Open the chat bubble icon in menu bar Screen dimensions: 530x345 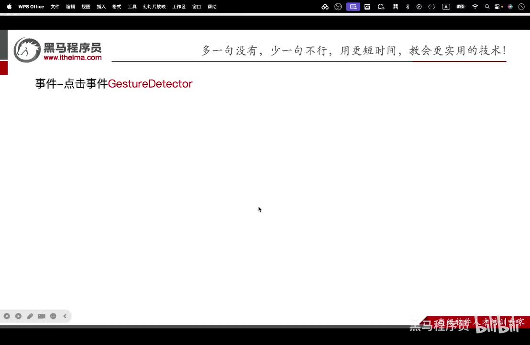click(381, 6)
